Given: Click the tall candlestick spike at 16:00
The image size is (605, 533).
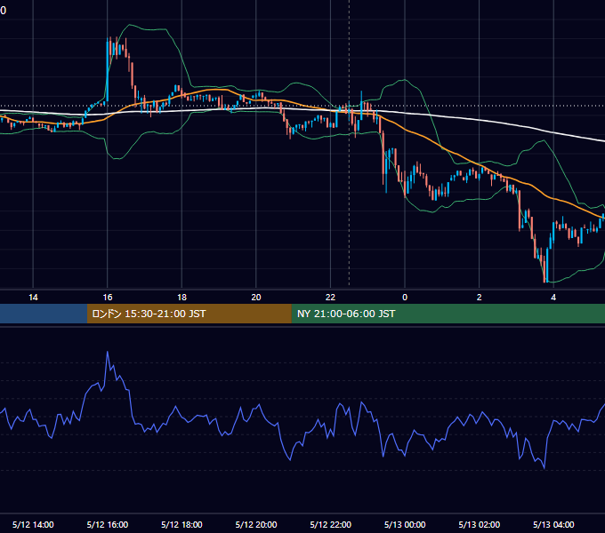Looking at the screenshot, I should [x=108, y=70].
